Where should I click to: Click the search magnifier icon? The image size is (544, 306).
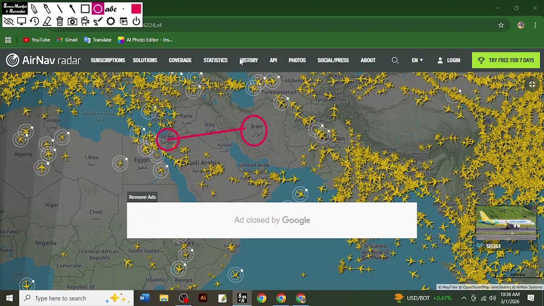pyautogui.click(x=395, y=60)
